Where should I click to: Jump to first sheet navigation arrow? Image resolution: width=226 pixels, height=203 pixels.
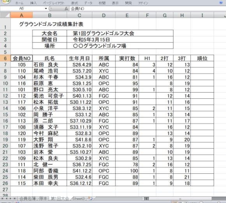pos(2,199)
